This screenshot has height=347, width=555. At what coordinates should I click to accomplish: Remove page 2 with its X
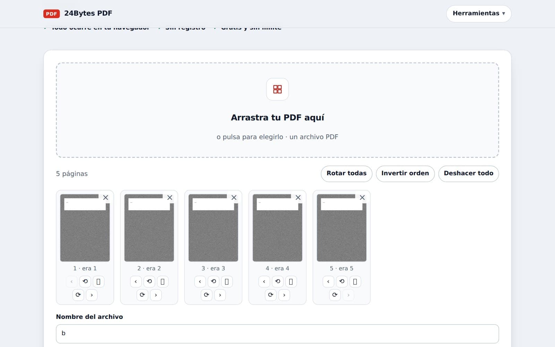coord(170,197)
